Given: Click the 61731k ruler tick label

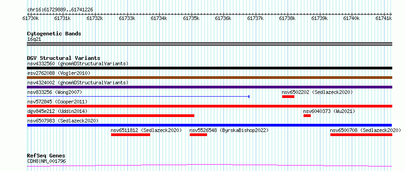Looking at the screenshot, I should [62, 18].
